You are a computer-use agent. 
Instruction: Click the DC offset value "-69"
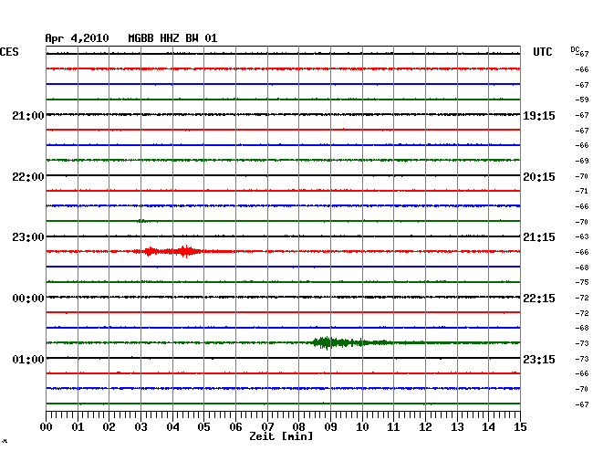pos(582,161)
